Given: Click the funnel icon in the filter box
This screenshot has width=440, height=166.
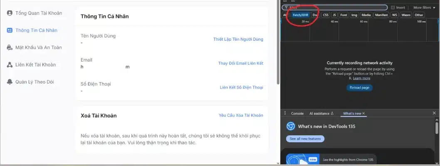Looking at the screenshot, I should [x=286, y=7].
